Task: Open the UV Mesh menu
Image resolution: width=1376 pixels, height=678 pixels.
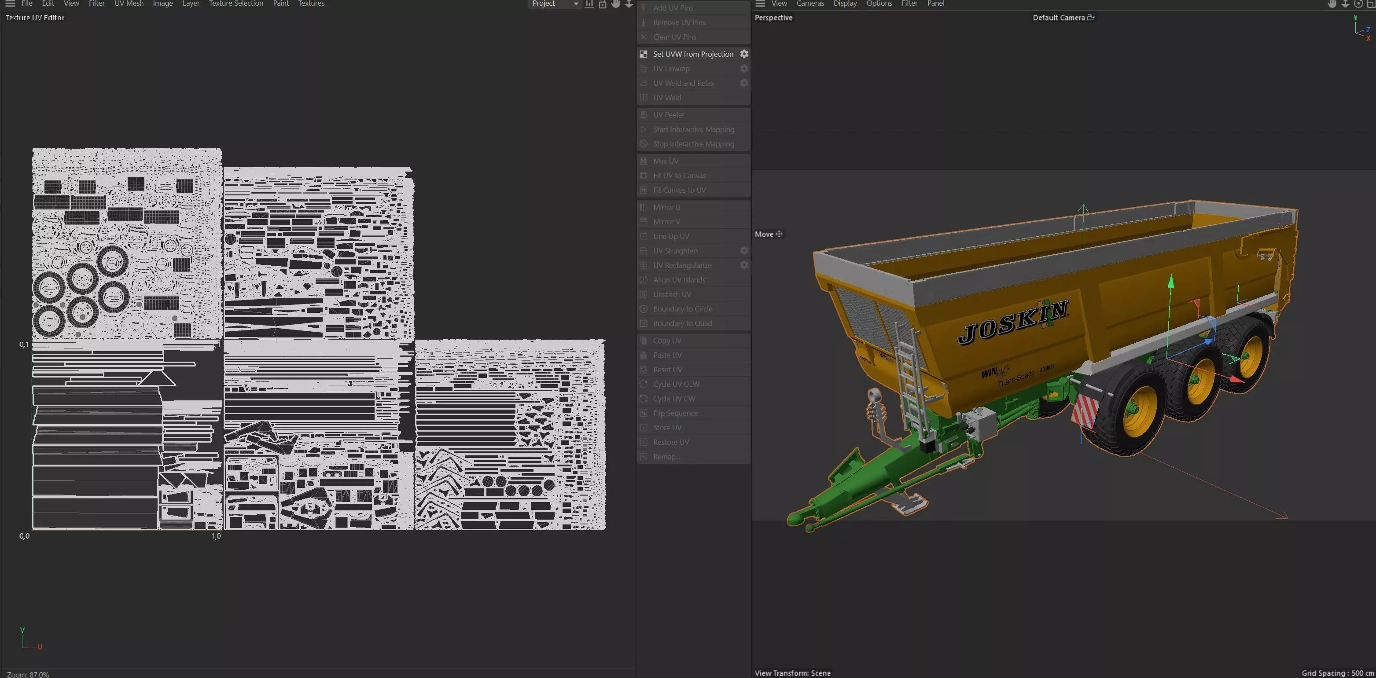Action: (129, 3)
